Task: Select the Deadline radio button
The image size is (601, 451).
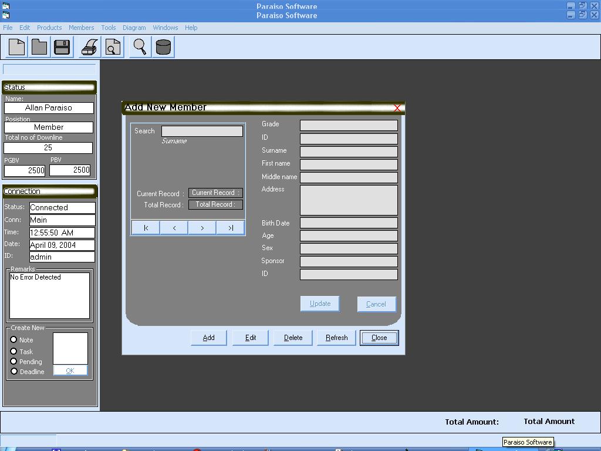Action: point(14,371)
